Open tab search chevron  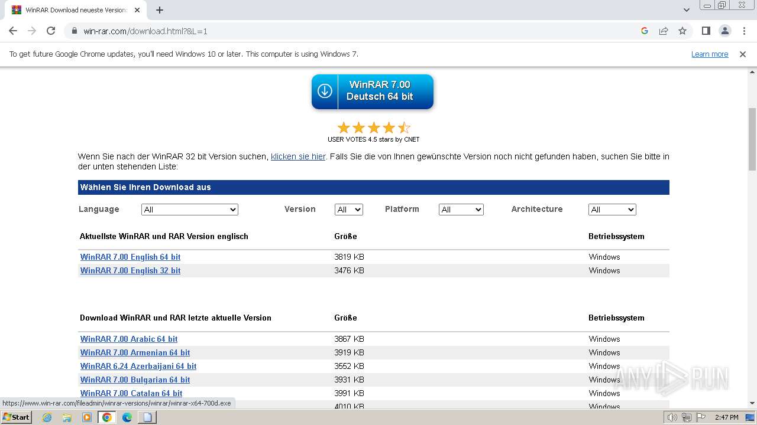pyautogui.click(x=687, y=10)
